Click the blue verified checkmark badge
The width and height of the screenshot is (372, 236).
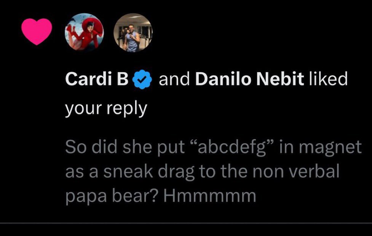pyautogui.click(x=142, y=79)
